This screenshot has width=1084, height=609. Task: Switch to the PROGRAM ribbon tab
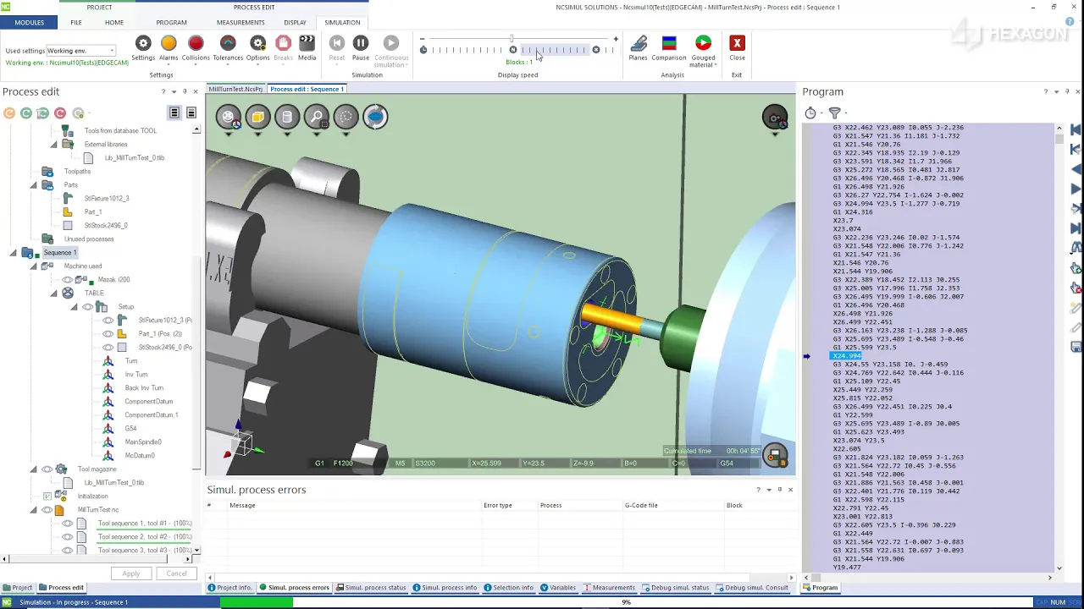pyautogui.click(x=171, y=23)
